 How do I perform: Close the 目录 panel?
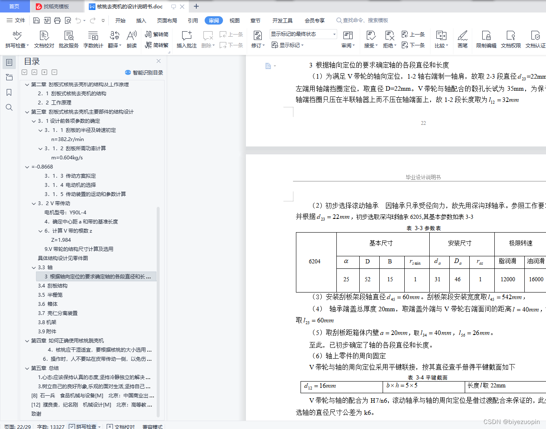[x=158, y=61]
